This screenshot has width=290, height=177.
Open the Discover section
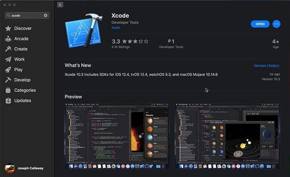[x=23, y=28]
